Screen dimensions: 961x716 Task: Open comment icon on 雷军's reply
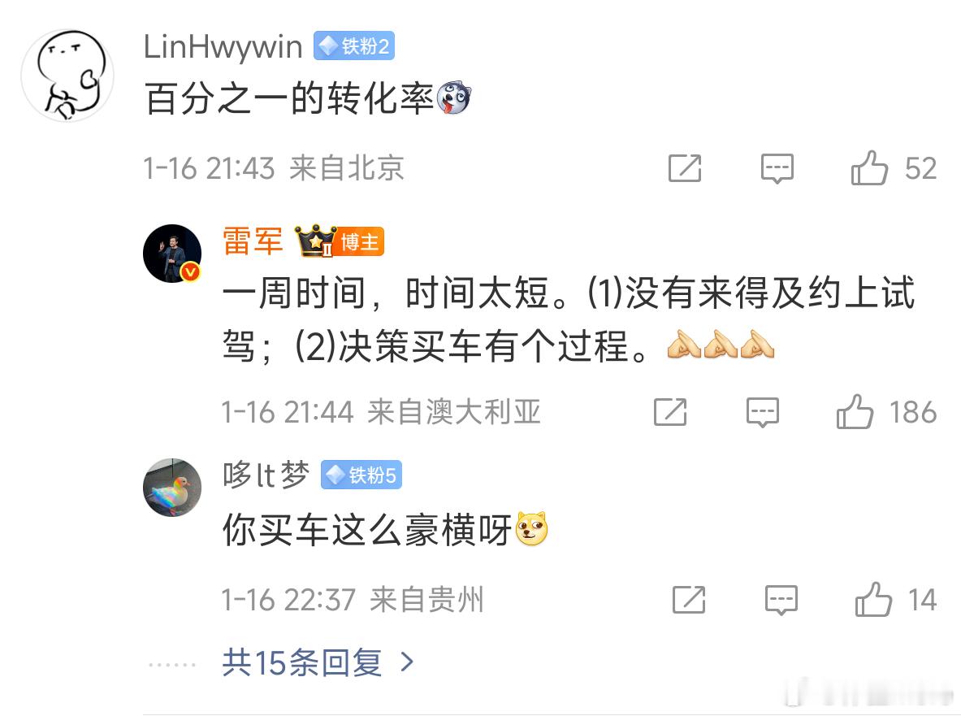click(763, 412)
